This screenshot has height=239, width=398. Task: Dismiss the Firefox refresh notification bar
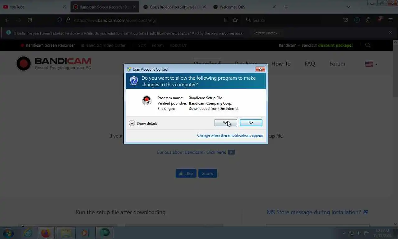(x=391, y=32)
